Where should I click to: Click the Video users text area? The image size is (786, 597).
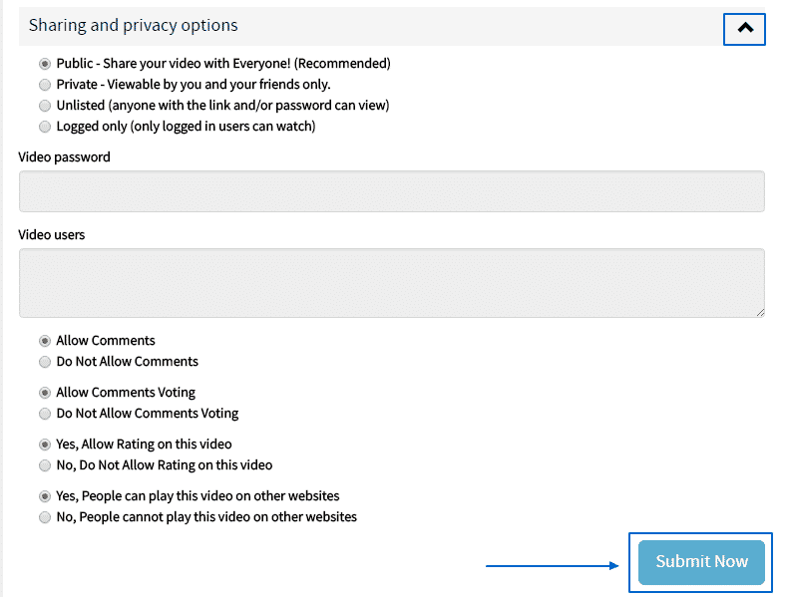(391, 283)
